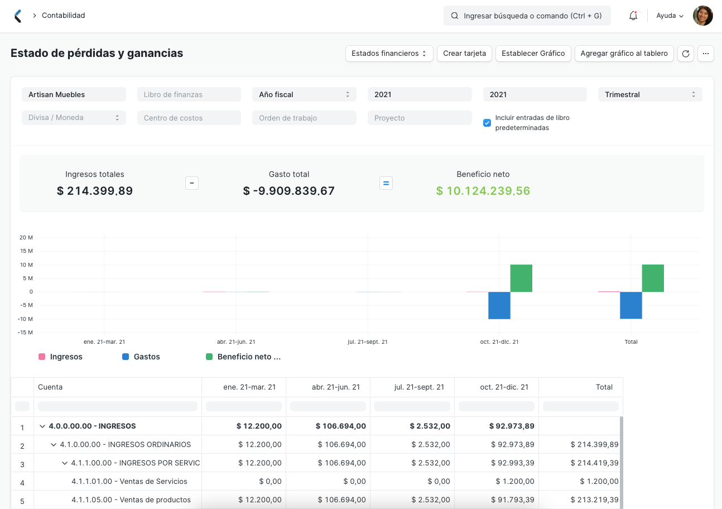Screen dimensions: 722x509
Task: Open the Trimestral period dropdown
Action: click(649, 94)
